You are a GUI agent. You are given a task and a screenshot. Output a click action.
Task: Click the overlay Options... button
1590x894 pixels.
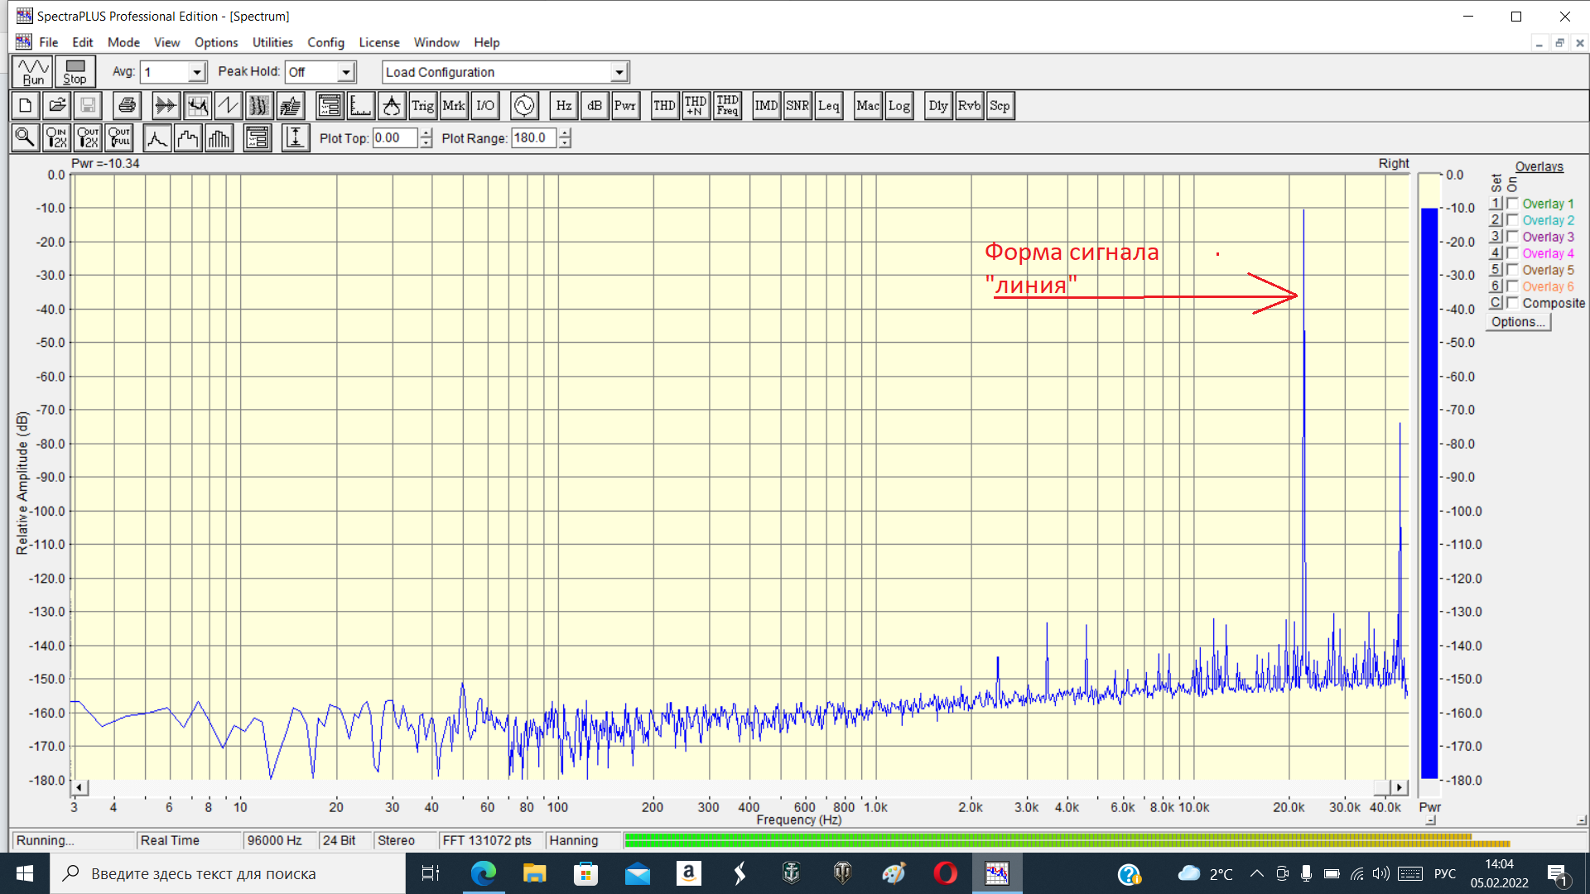pyautogui.click(x=1518, y=322)
